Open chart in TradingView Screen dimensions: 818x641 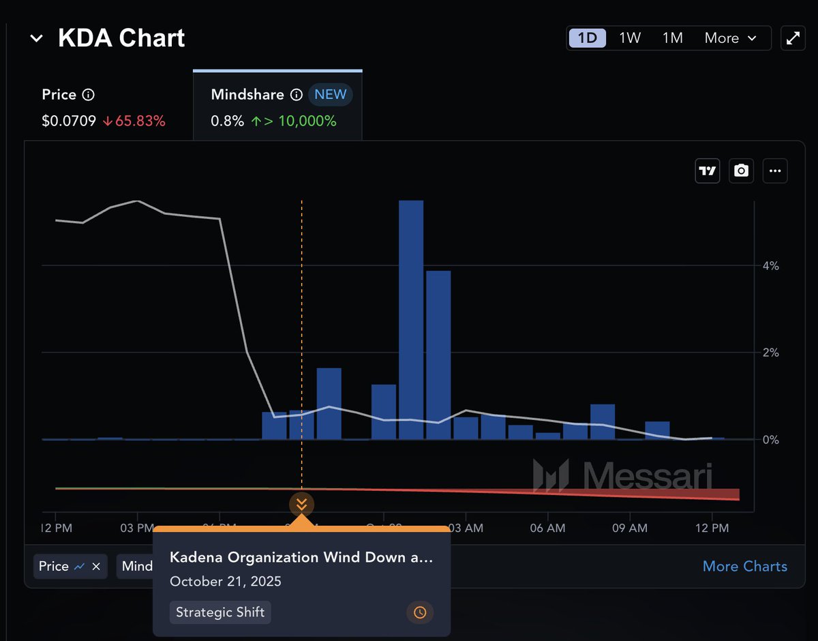click(x=708, y=171)
